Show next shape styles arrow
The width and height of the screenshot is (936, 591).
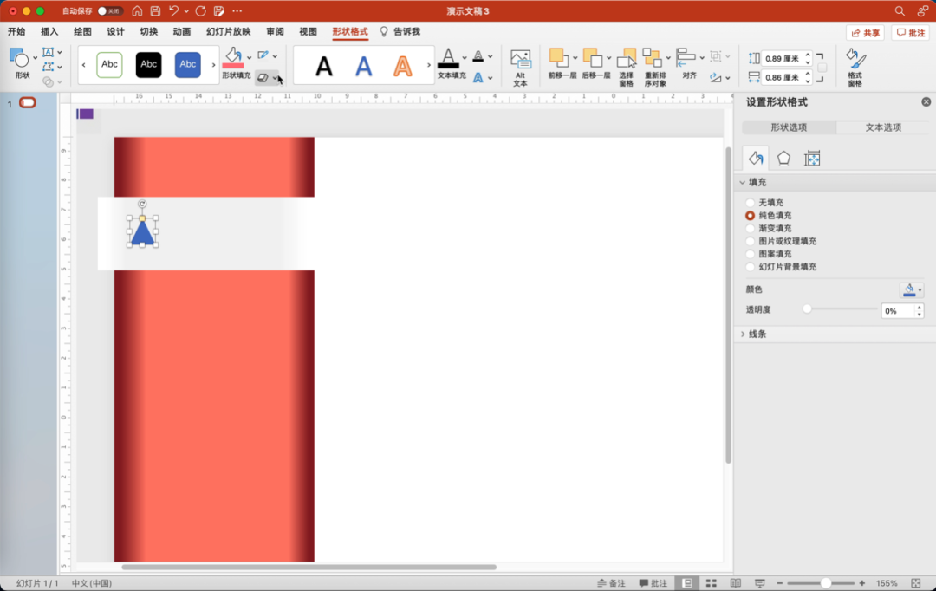[x=213, y=65]
